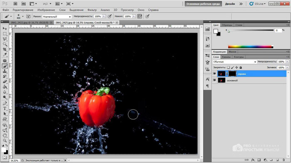Select the 3D Rotate tool
Viewport: 291px width, 163px height.
(5, 125)
